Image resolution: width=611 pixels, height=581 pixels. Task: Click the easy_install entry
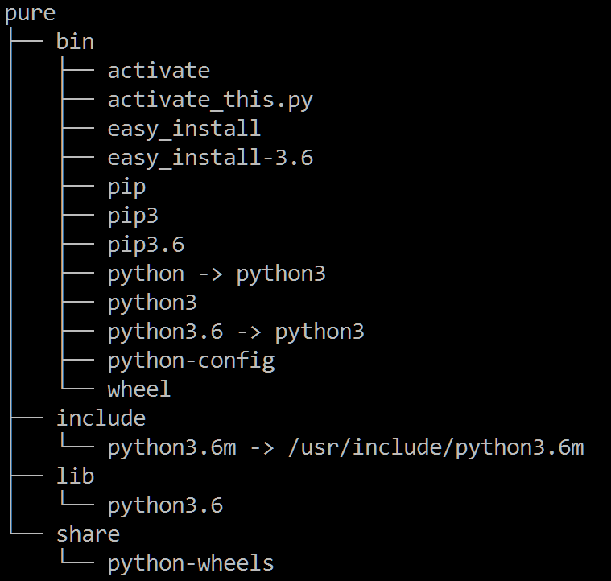(184, 129)
